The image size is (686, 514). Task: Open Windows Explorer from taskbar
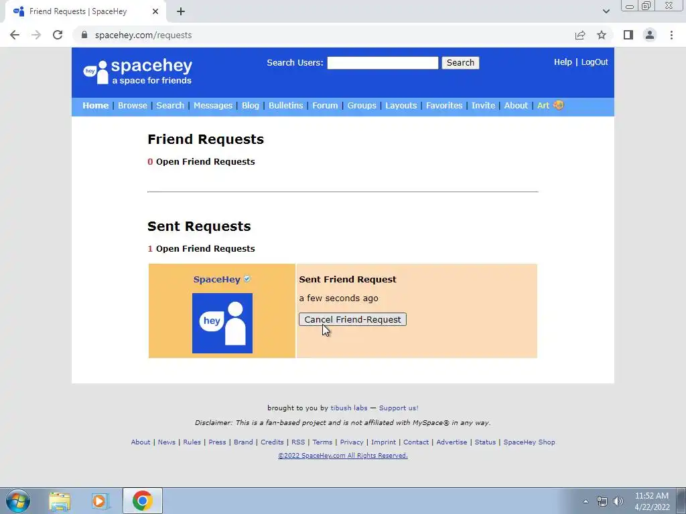click(60, 501)
